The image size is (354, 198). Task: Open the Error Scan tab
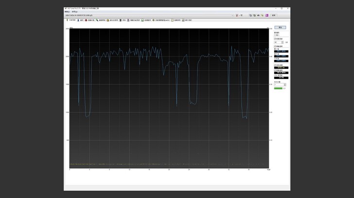(x=101, y=20)
